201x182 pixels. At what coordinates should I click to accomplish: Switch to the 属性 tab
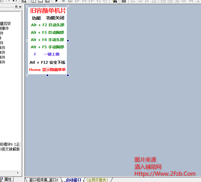point(8,179)
